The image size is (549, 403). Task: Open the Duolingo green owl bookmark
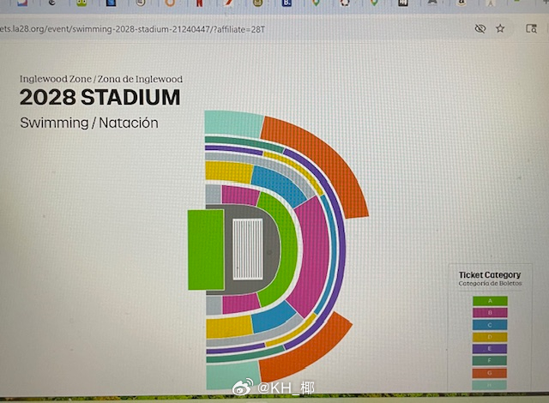(x=81, y=3)
